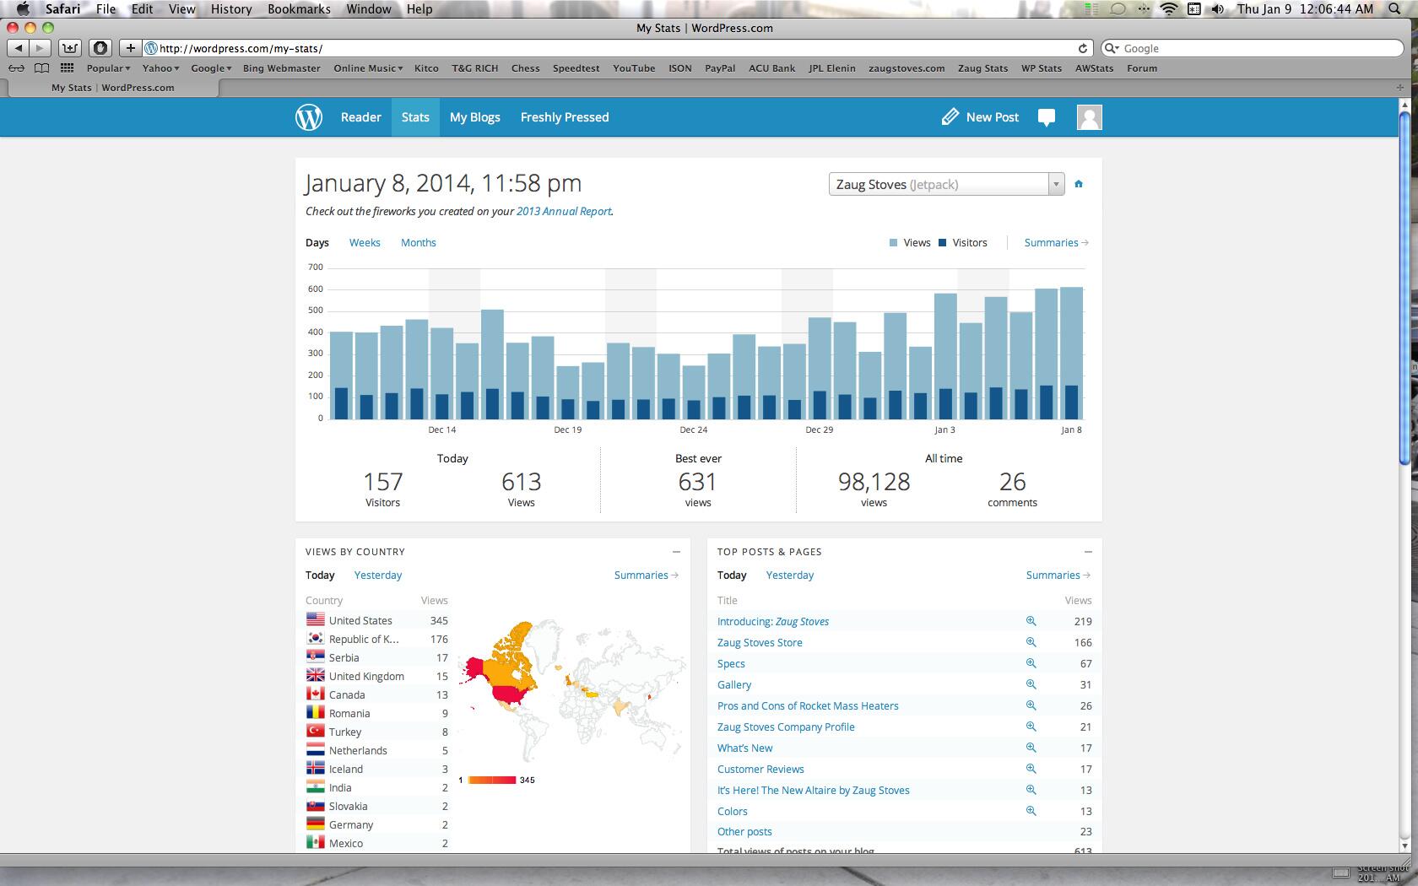This screenshot has width=1418, height=886.
Task: Go forward with Safari's forward arrow
Action: (40, 48)
